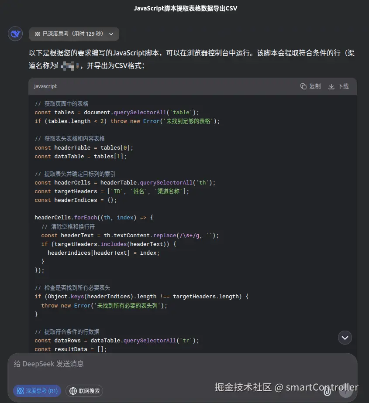Click the comment line 获取页面中的表格
This screenshot has height=403, width=369.
click(x=62, y=103)
